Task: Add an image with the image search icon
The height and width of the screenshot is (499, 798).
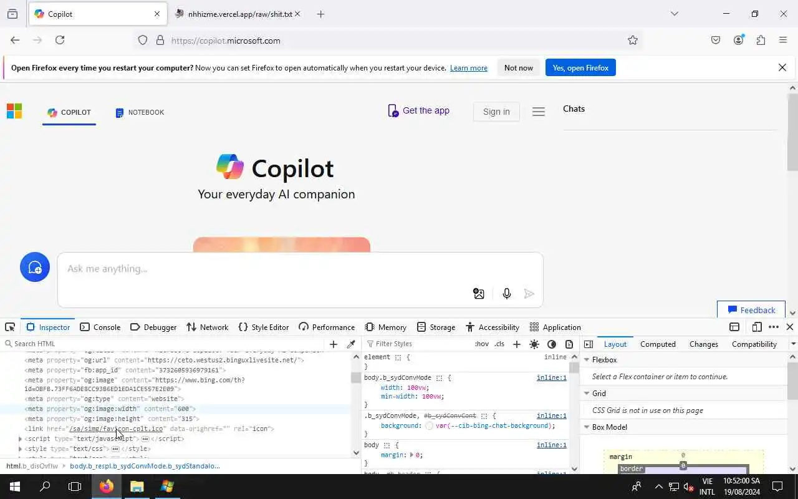Action: pyautogui.click(x=479, y=294)
